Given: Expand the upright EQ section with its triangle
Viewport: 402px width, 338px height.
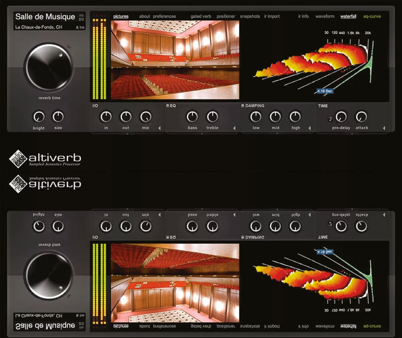Looking at the screenshot, I should click(x=234, y=128).
